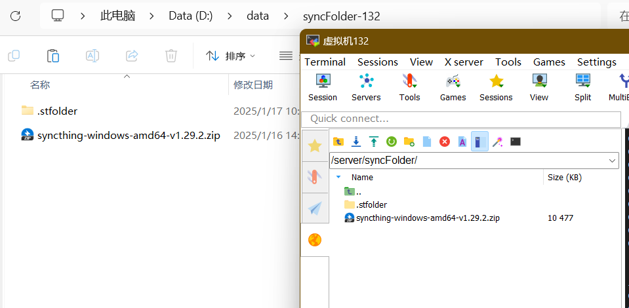Click the magic wand icon in SFTP toolbar
The image size is (629, 308).
tap(498, 142)
